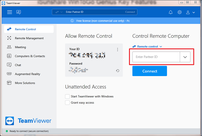
Task: Click the Ready to connect status text
Action: click(29, 131)
